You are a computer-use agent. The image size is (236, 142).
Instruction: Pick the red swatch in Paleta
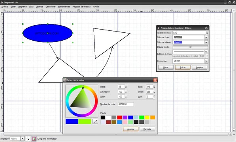click(119, 118)
